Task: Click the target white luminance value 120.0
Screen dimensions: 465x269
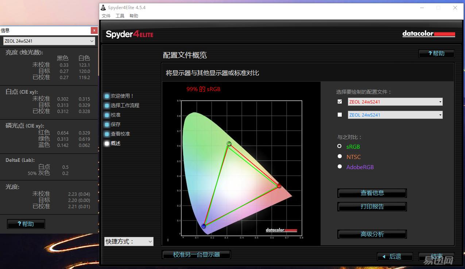Action: (84, 71)
